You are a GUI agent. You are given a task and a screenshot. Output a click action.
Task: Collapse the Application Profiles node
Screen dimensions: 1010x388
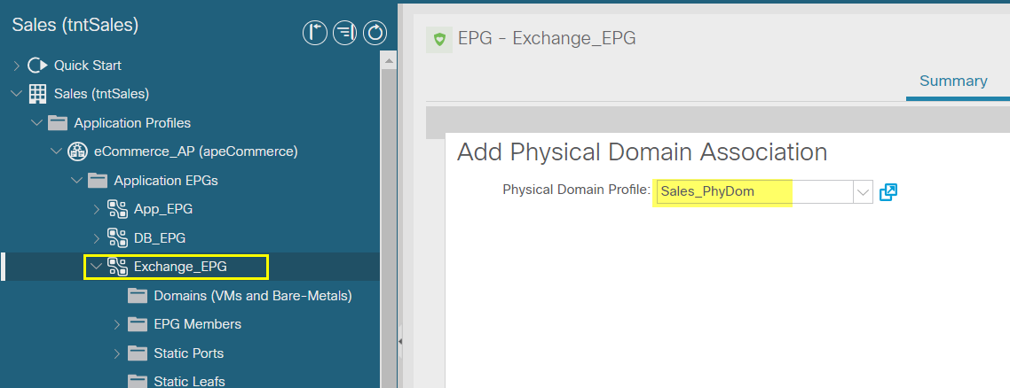point(36,123)
